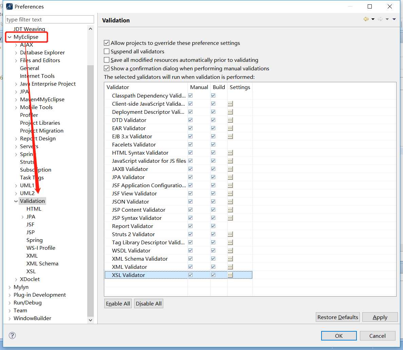Open settings for JSP Syntax Validator
403x350 pixels.
click(x=230, y=218)
